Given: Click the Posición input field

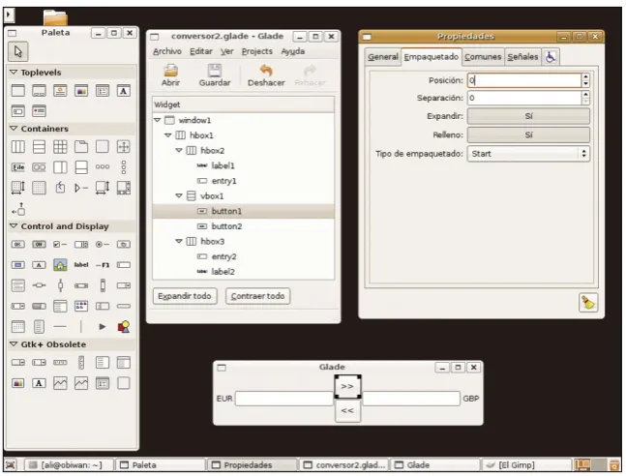Looking at the screenshot, I should click(x=524, y=80).
